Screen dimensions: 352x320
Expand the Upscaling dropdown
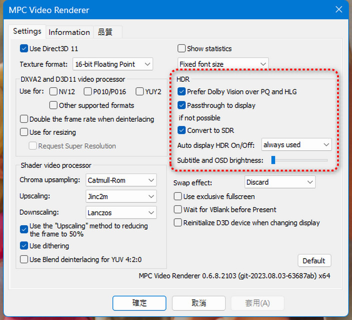[121, 196]
